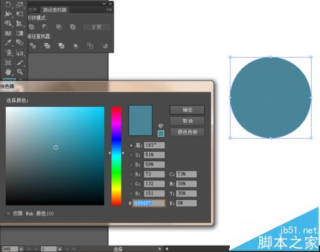Select the brightness B radio beside 59%
Viewport: 320px width, 252px height.
(131, 164)
